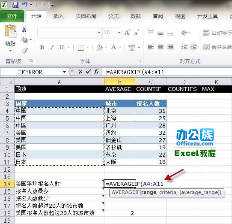
Task: Click the 文 phonetic guide icon
Action: coord(132,48)
